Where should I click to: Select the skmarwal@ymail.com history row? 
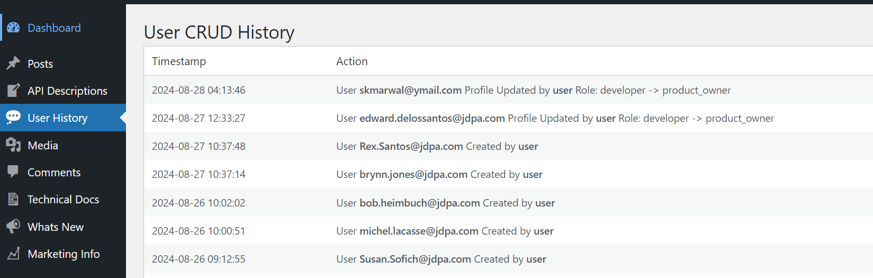coord(508,90)
